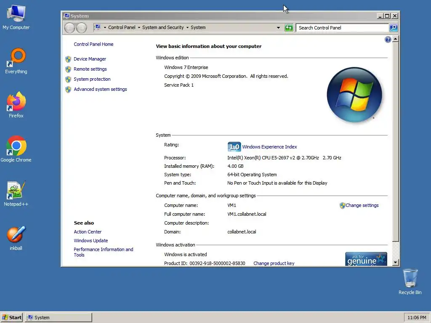The image size is (431, 323).
Task: Click domain value collabnet.local
Action: (242, 232)
